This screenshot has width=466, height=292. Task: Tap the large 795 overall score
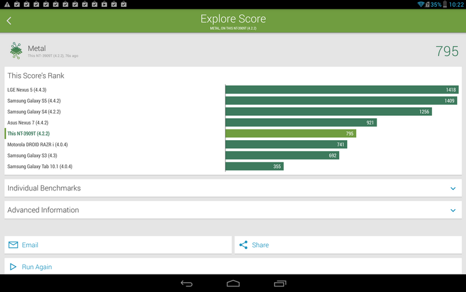click(447, 51)
